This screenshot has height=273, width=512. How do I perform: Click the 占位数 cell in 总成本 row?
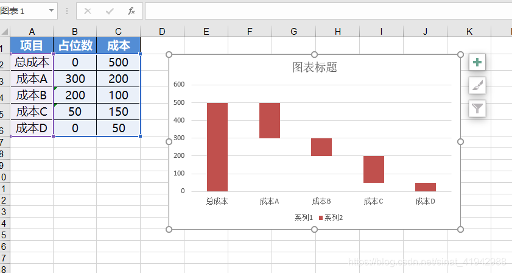pyautogui.click(x=75, y=62)
